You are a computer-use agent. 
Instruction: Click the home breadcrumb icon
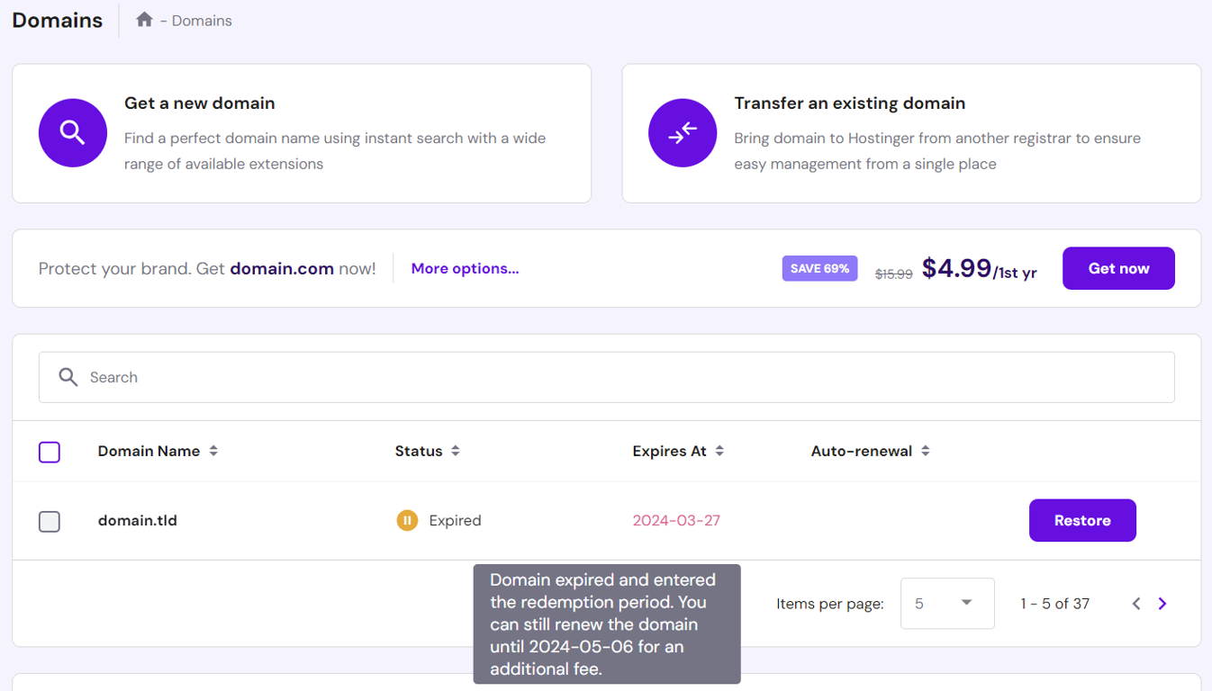pos(144,19)
